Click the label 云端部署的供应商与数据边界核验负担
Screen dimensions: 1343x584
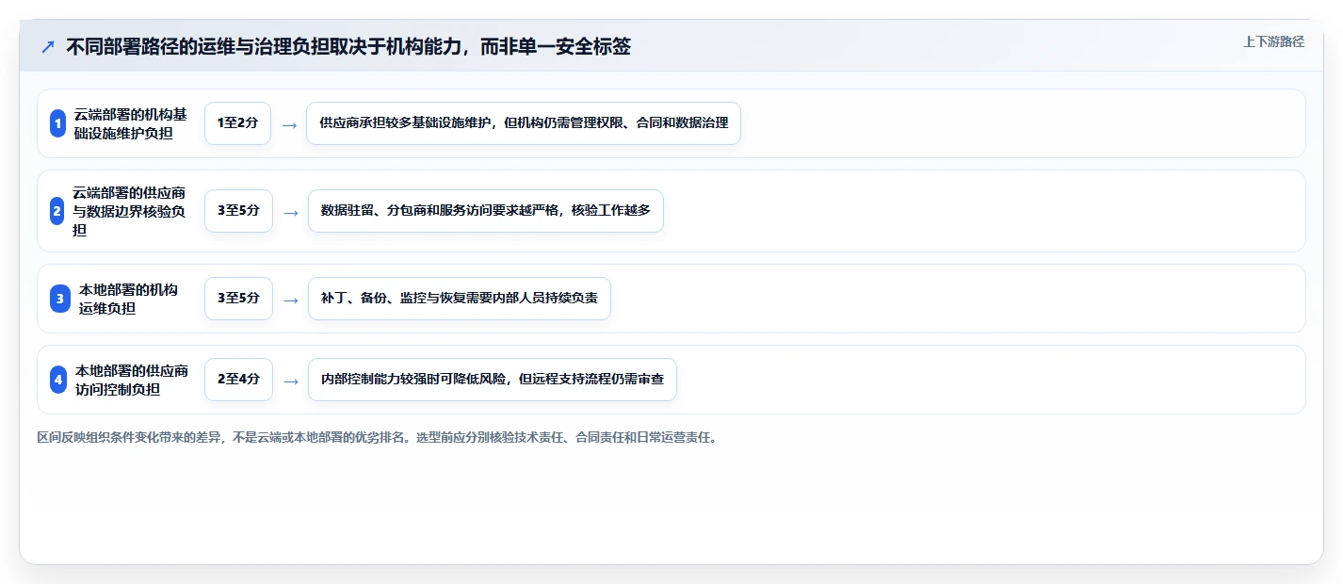click(129, 211)
